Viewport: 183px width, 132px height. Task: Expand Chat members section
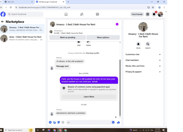143,60
